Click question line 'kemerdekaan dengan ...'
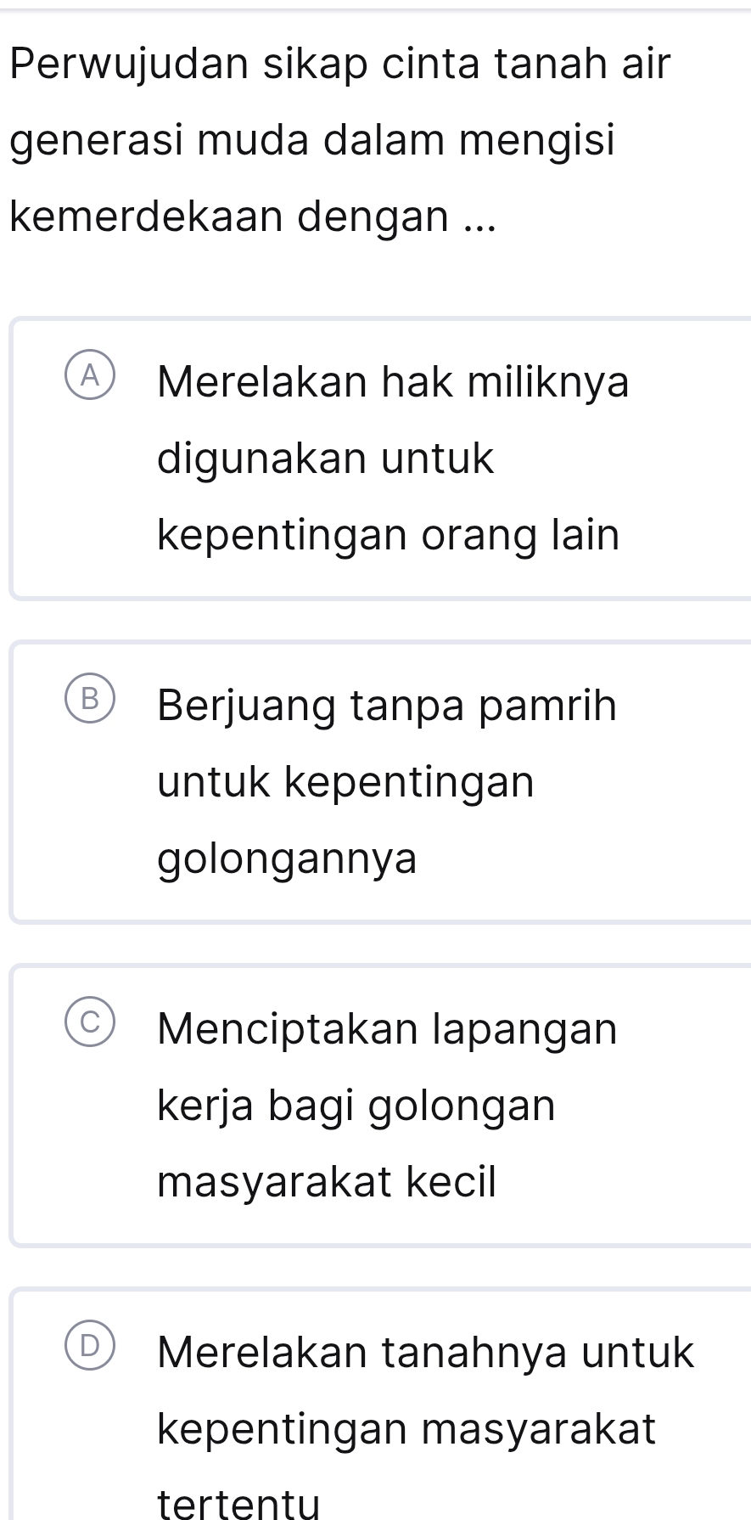Screen dimensions: 751x1520 [x=251, y=217]
